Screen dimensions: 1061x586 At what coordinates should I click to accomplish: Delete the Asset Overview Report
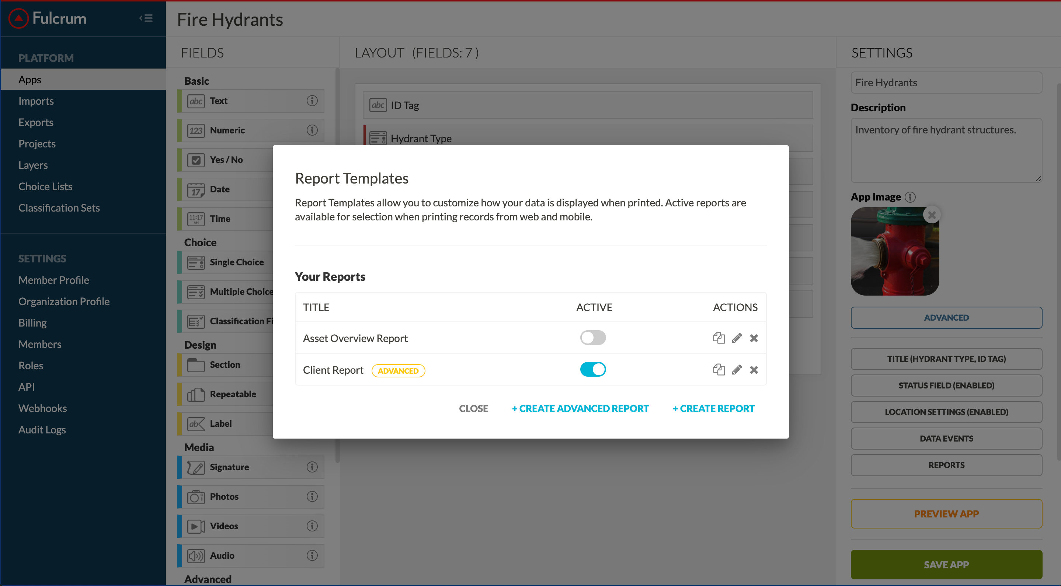(754, 338)
